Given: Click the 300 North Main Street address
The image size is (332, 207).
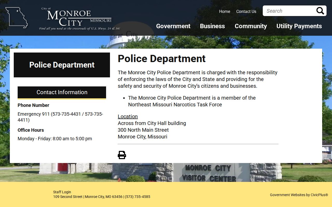Looking at the screenshot, I should [143, 130].
